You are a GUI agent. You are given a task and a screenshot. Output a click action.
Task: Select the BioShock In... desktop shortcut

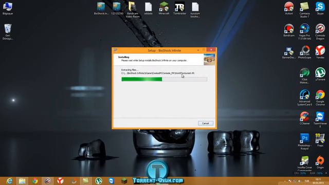(101, 8)
